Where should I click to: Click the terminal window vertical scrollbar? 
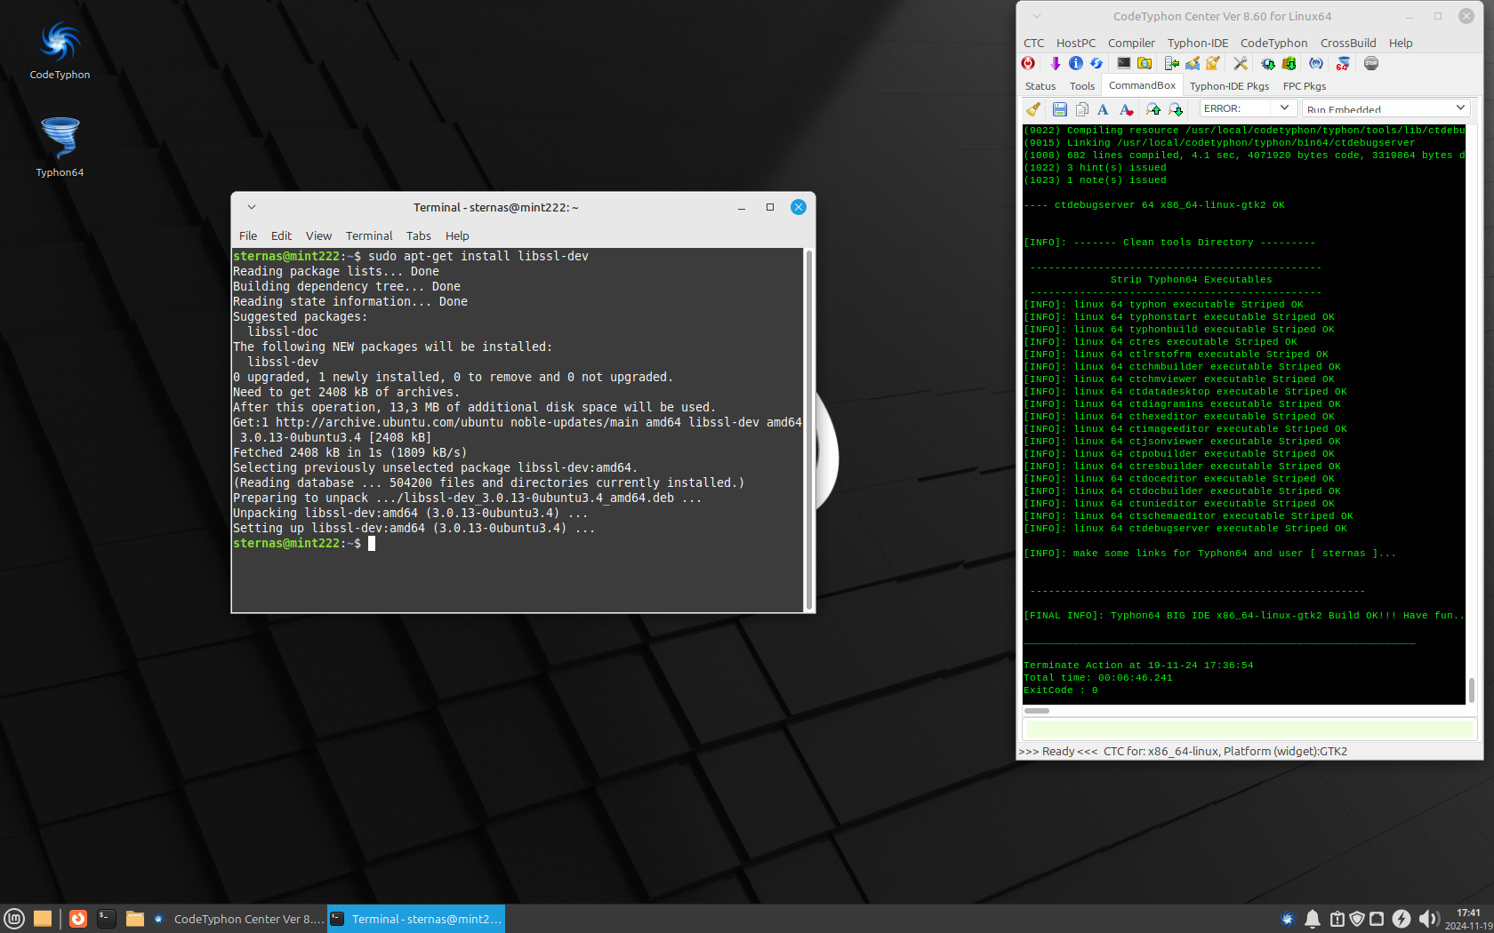tap(809, 429)
